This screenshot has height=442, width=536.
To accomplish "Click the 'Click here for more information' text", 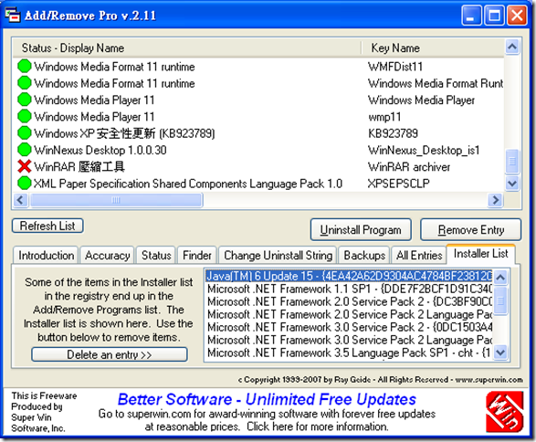I will tap(318, 426).
